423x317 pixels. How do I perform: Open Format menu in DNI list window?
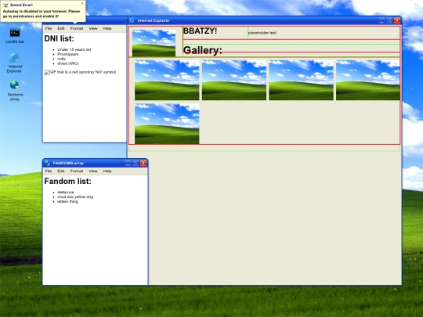(x=77, y=28)
